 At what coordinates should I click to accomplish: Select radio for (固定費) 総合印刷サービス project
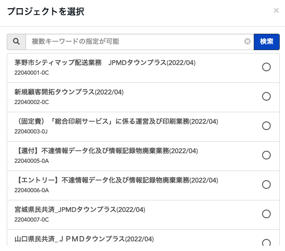click(266, 126)
